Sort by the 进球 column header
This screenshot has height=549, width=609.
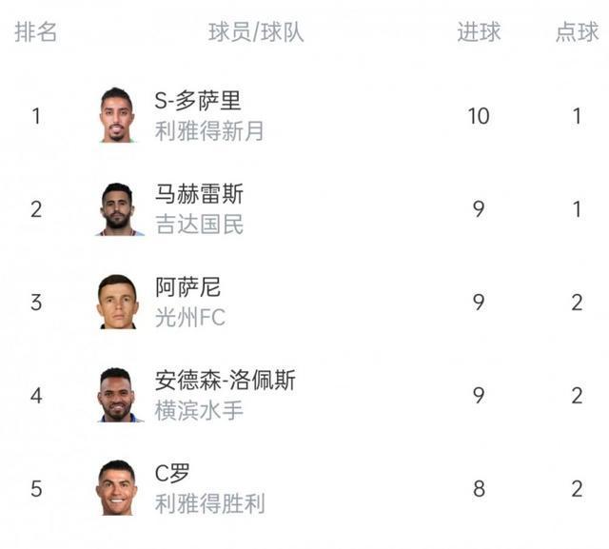[x=479, y=31]
